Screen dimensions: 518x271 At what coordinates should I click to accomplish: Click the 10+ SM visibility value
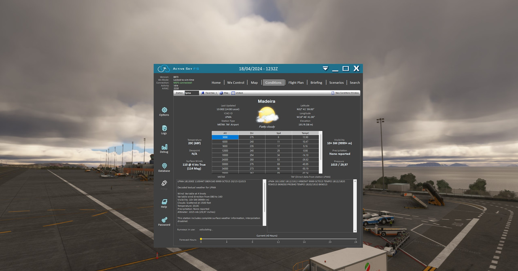pos(339,143)
